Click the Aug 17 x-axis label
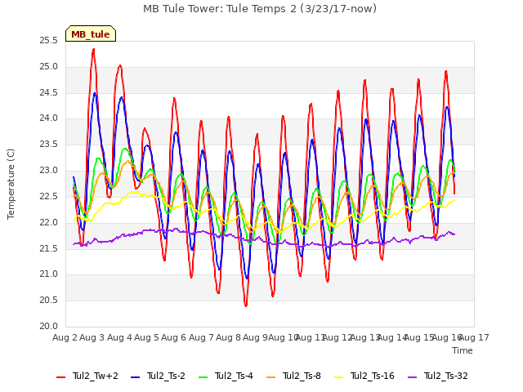The height and width of the screenshot is (392, 523). click(476, 337)
